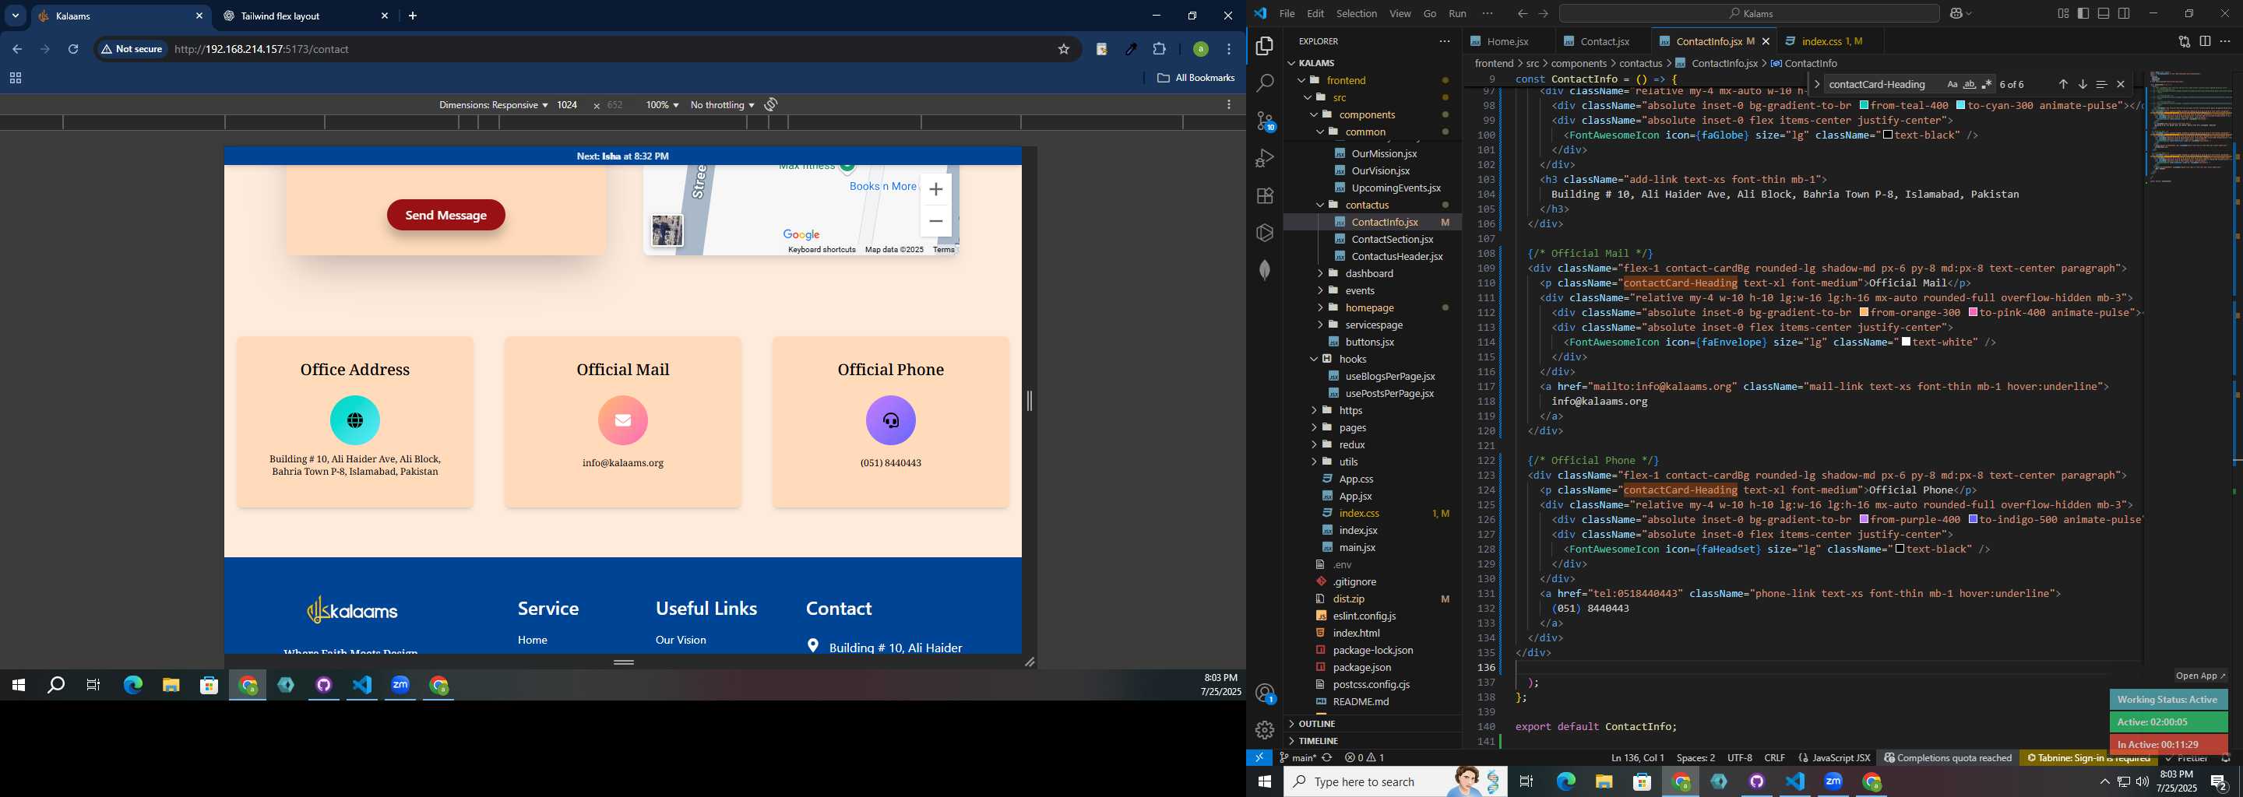Reload the Kalaams contact page
The width and height of the screenshot is (2243, 797).
point(73,50)
